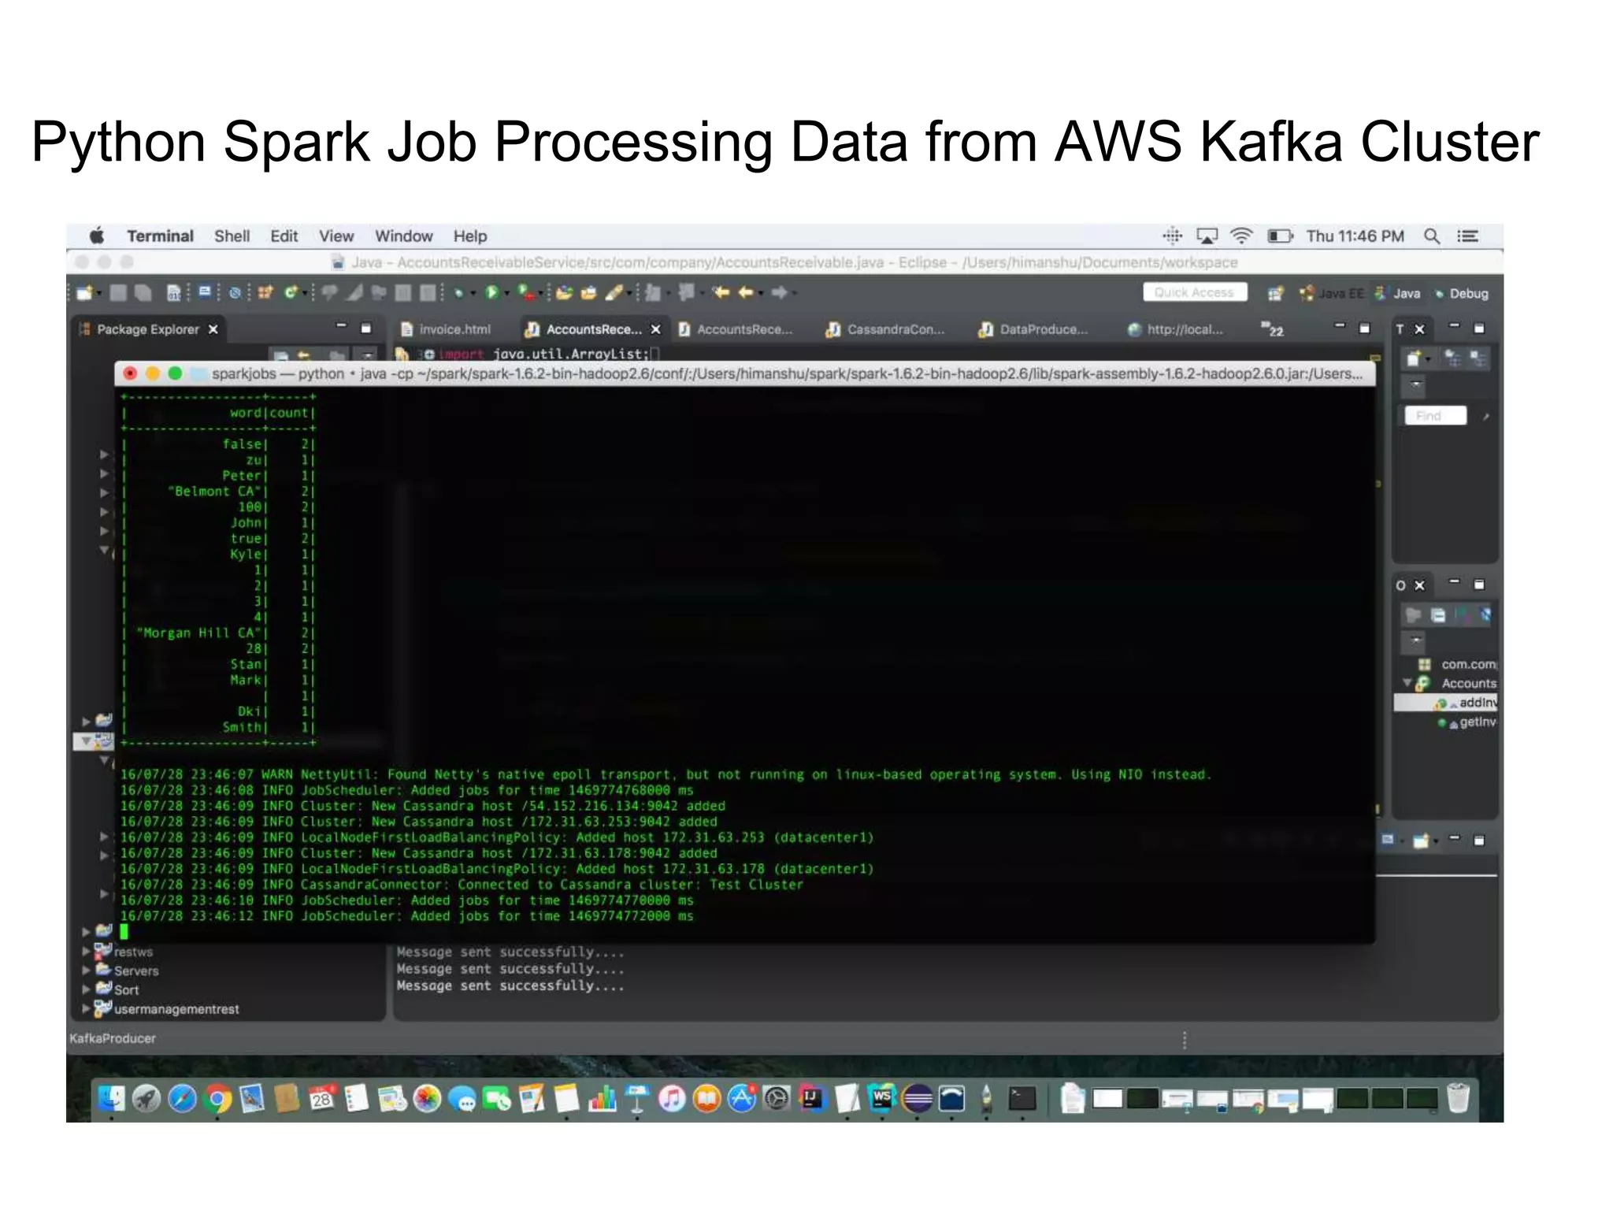The image size is (1613, 1210).
Task: Click the Find field in Task List
Action: 1435,416
